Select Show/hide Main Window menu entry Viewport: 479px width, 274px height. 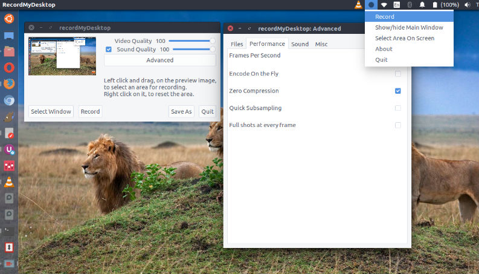(x=409, y=27)
